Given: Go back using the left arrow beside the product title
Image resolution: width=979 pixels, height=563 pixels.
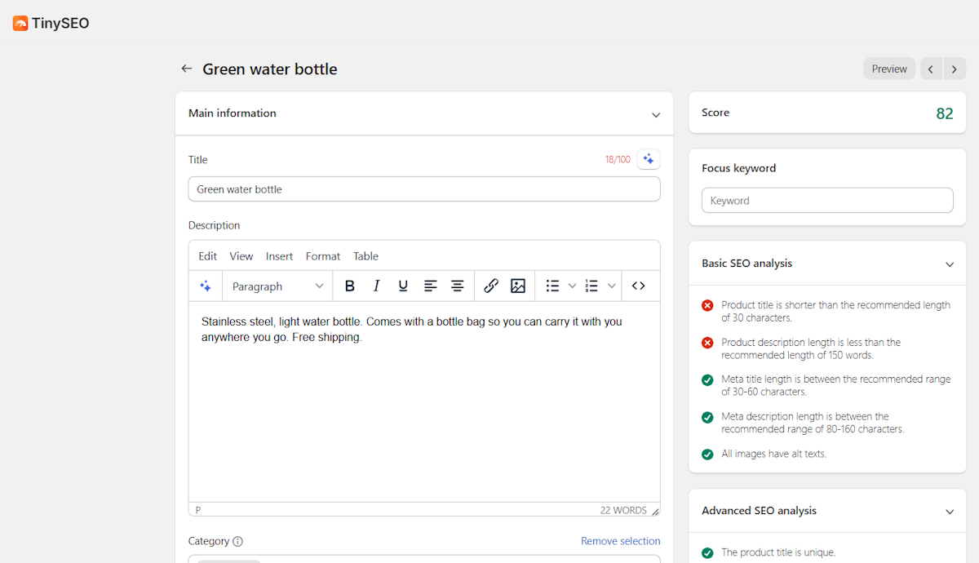Looking at the screenshot, I should (187, 69).
